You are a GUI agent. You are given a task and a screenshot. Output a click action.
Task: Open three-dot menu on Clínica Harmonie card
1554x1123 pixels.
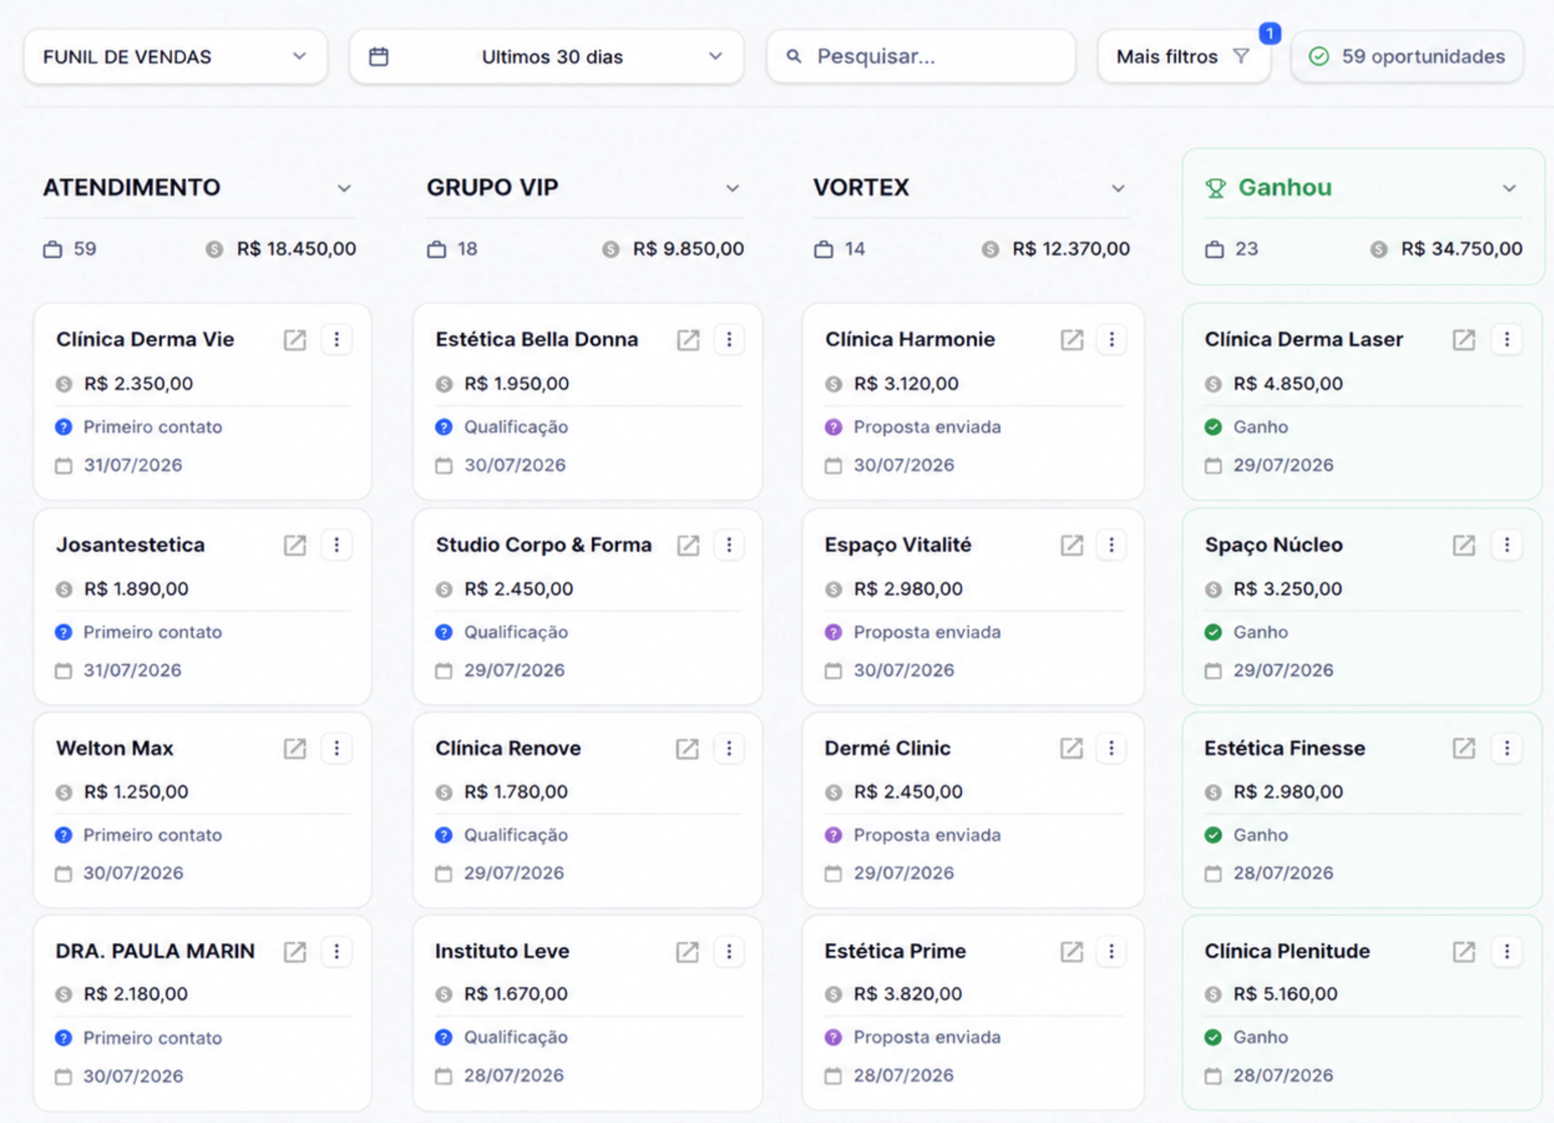[1111, 340]
